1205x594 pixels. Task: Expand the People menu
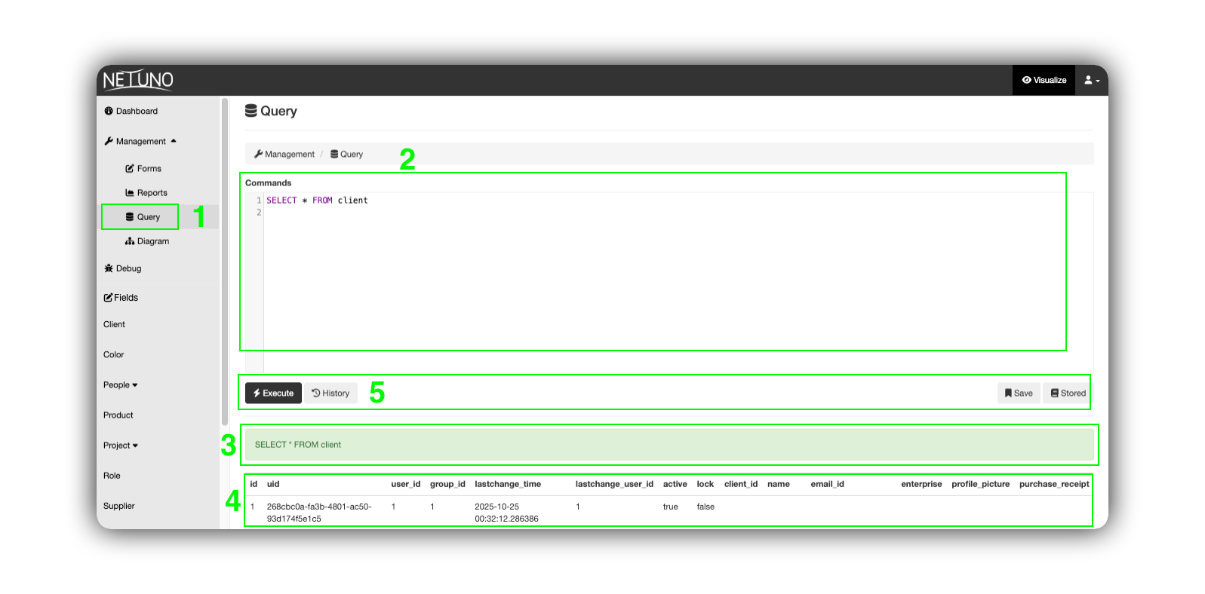121,385
